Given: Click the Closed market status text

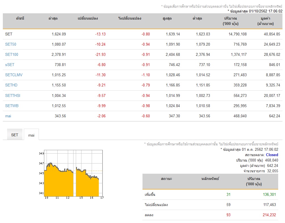Looking at the screenshot, I should 272,155.
